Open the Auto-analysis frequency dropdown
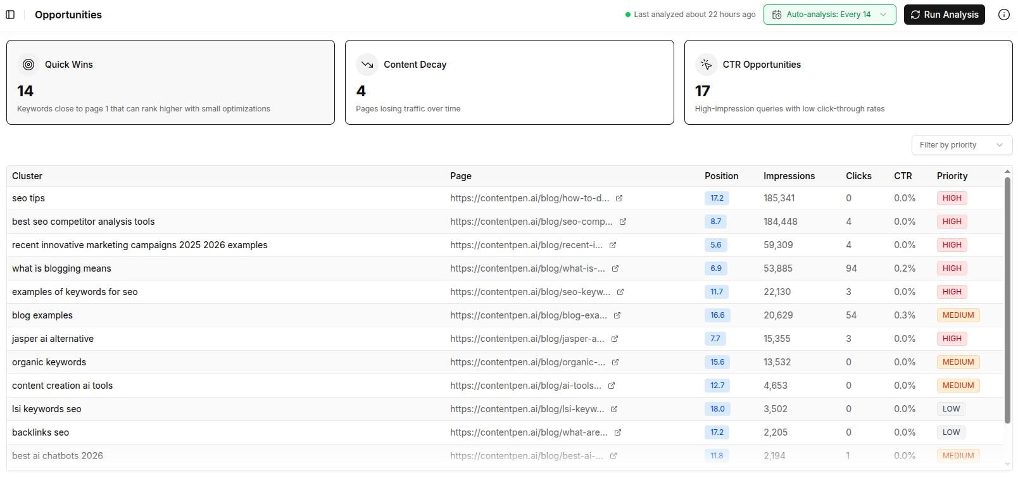Screen dimensions: 1018x478 829,15
